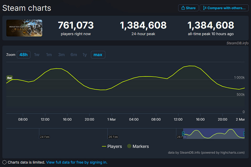
Task: Click the left navigator range handle
Action: tap(183, 133)
